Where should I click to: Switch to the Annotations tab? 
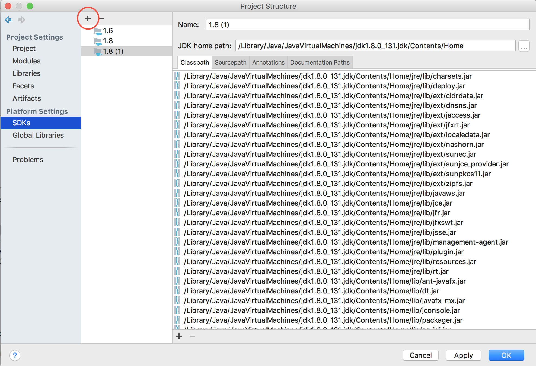pos(268,62)
